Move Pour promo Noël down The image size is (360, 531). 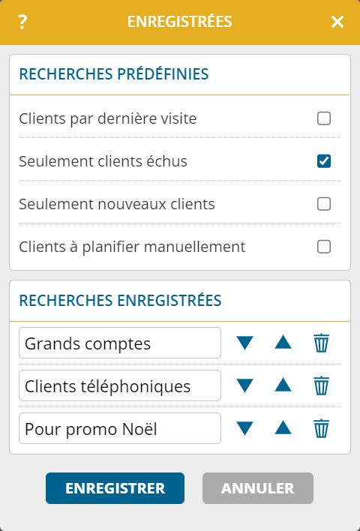pyautogui.click(x=244, y=428)
